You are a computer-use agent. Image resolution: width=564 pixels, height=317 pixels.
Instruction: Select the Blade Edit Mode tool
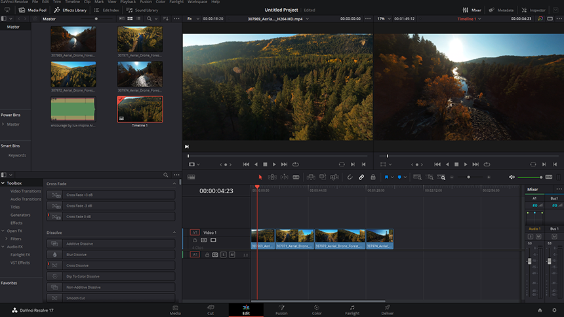pos(296,177)
